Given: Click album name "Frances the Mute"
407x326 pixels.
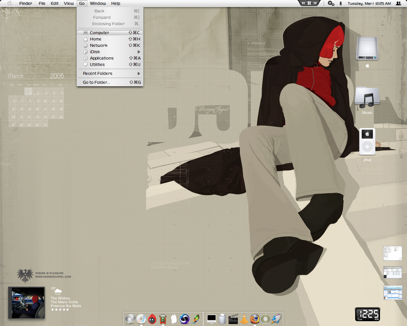Looking at the screenshot, I should tap(66, 306).
